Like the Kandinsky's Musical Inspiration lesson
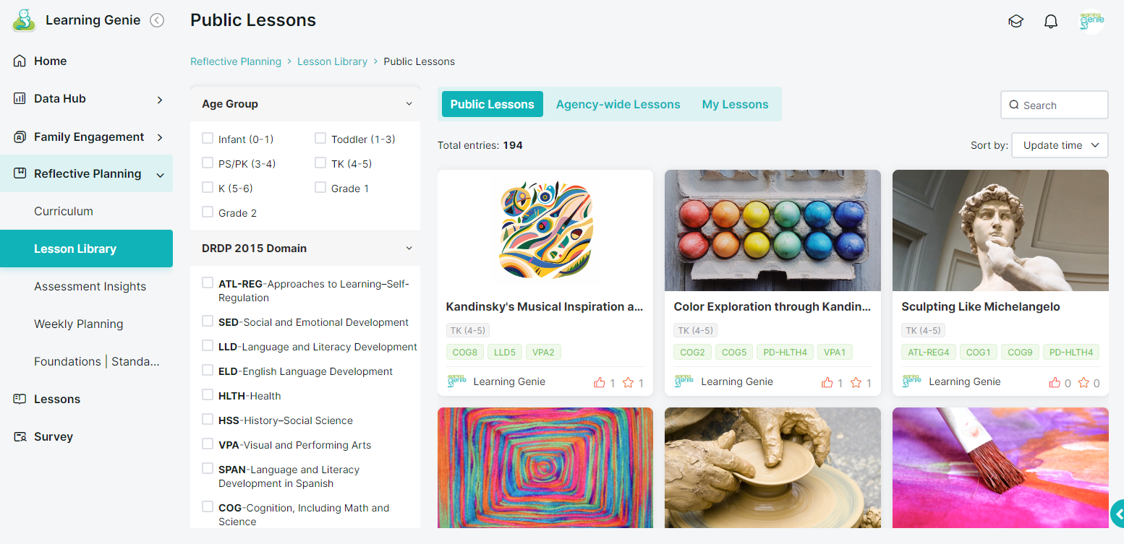Screen dimensions: 1124x544 click(599, 383)
